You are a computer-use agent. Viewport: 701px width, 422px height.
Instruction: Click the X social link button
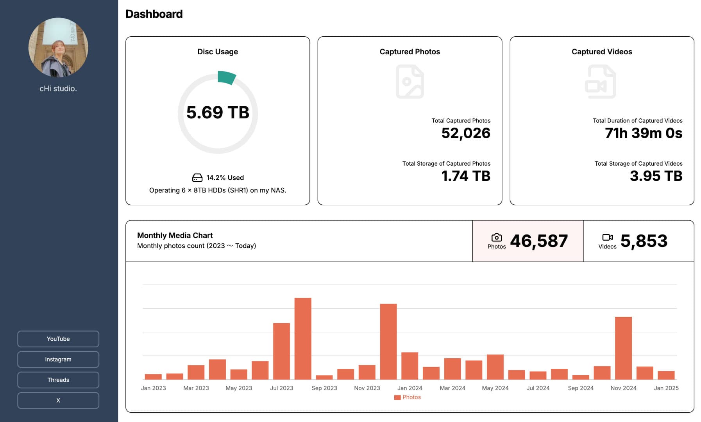tap(58, 401)
